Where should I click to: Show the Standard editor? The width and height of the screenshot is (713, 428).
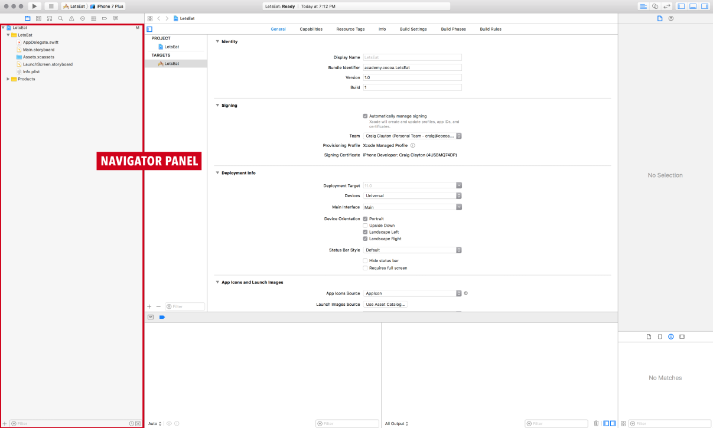643,6
